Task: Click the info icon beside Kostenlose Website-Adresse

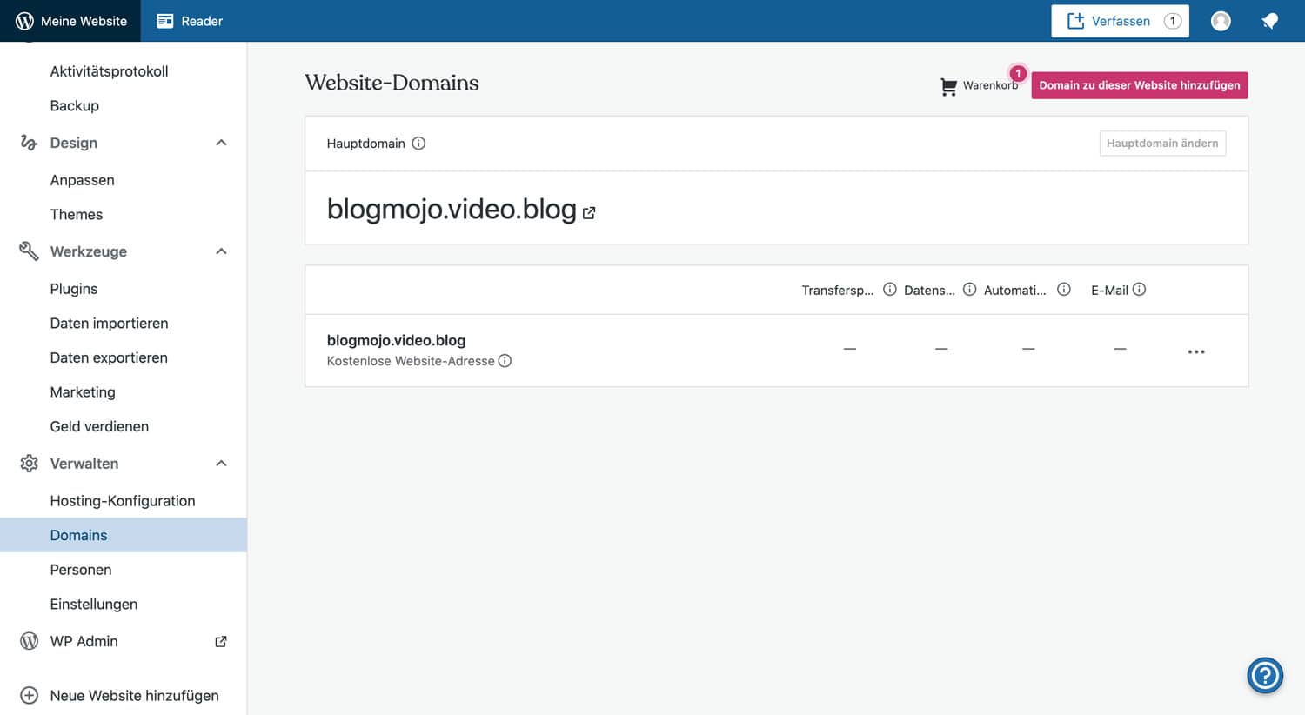Action: coord(505,361)
